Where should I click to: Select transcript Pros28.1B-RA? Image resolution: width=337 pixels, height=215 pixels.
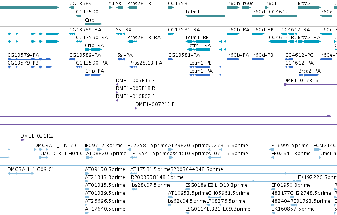point(132,42)
